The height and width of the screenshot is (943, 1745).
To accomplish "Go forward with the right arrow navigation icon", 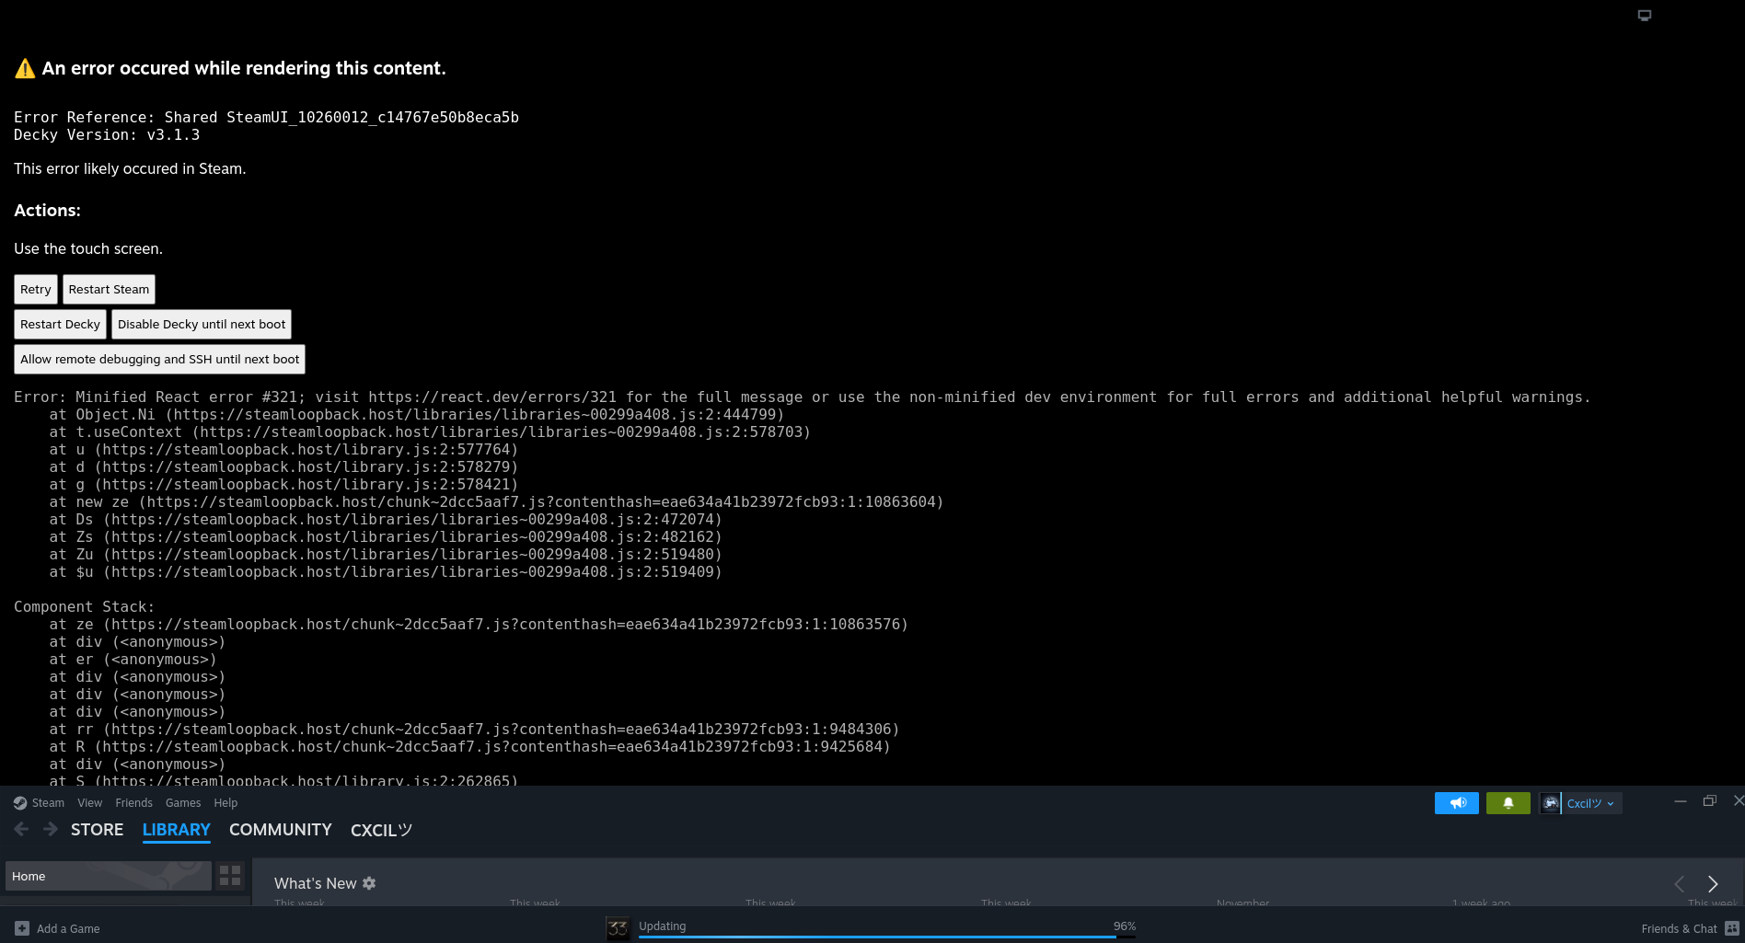I will [x=51, y=830].
